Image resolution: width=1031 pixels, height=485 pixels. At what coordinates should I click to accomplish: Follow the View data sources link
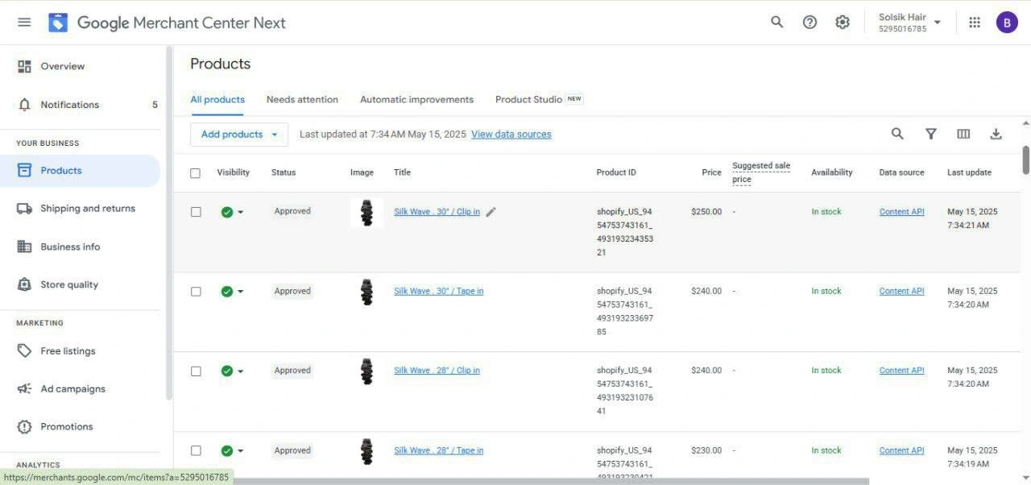511,135
